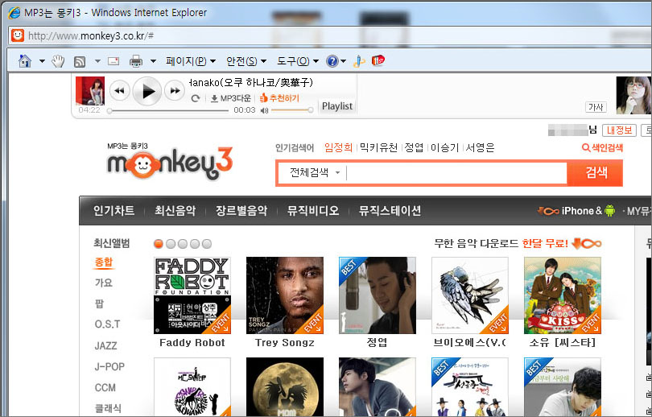The height and width of the screenshot is (417, 652).
Task: Open the 뮤직비디오 navigation tab
Action: coord(312,211)
